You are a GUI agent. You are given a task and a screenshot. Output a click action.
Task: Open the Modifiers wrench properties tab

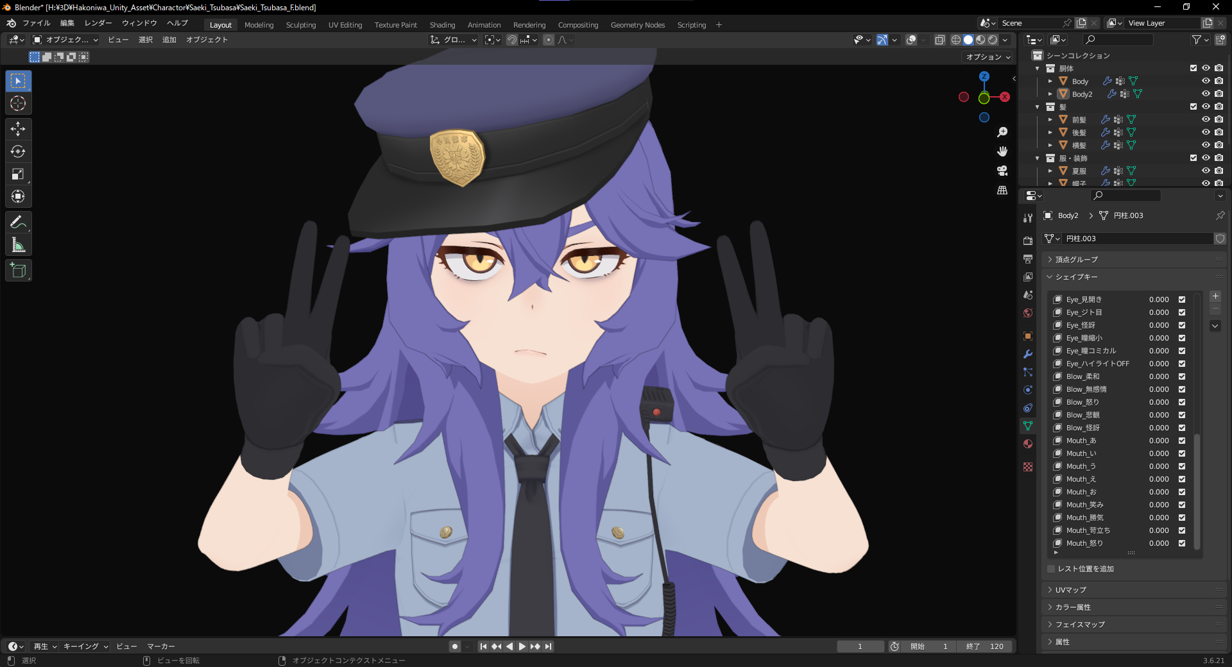coord(1028,354)
